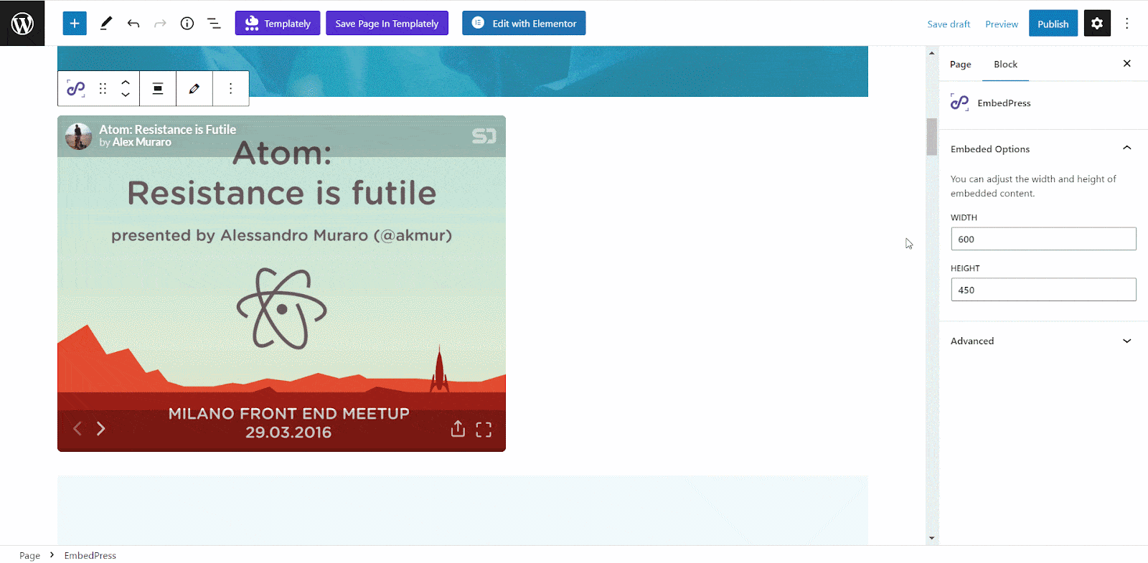Viewport: 1148px width, 563px height.
Task: Move the block down
Action: pyautogui.click(x=126, y=95)
